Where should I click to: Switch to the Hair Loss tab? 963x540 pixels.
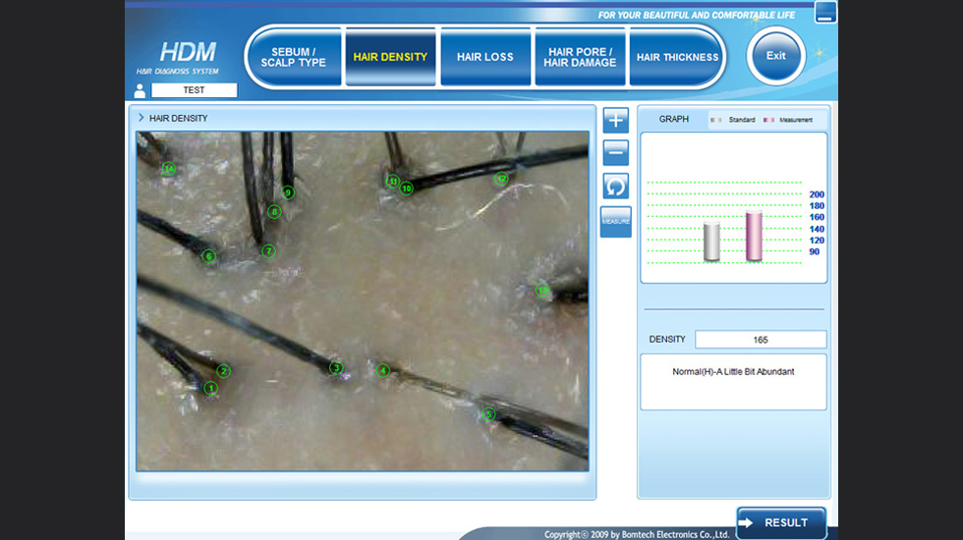484,57
